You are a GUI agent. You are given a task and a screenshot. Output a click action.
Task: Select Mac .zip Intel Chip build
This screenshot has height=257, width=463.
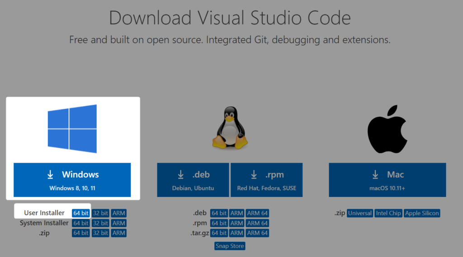[x=388, y=213]
